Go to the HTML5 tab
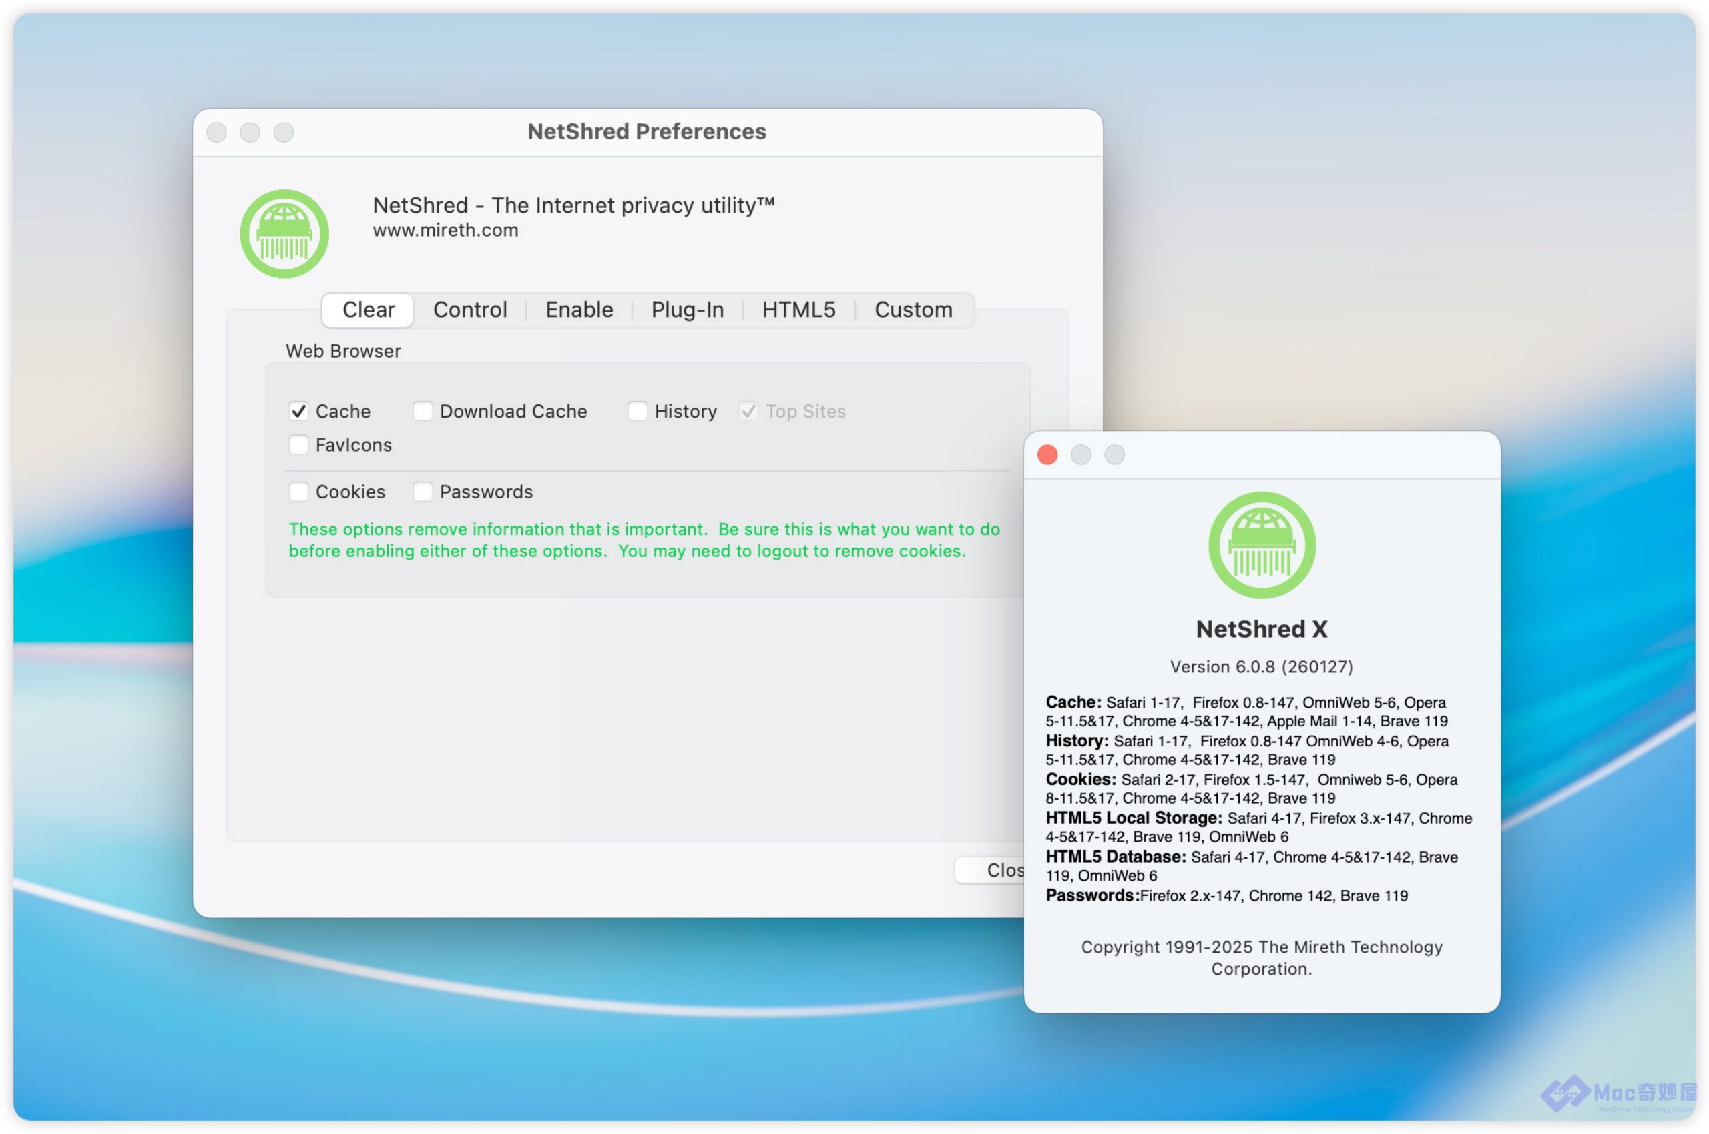The width and height of the screenshot is (1709, 1134). (x=798, y=310)
